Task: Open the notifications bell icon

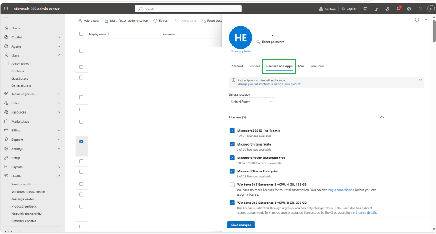Action: tap(398, 9)
